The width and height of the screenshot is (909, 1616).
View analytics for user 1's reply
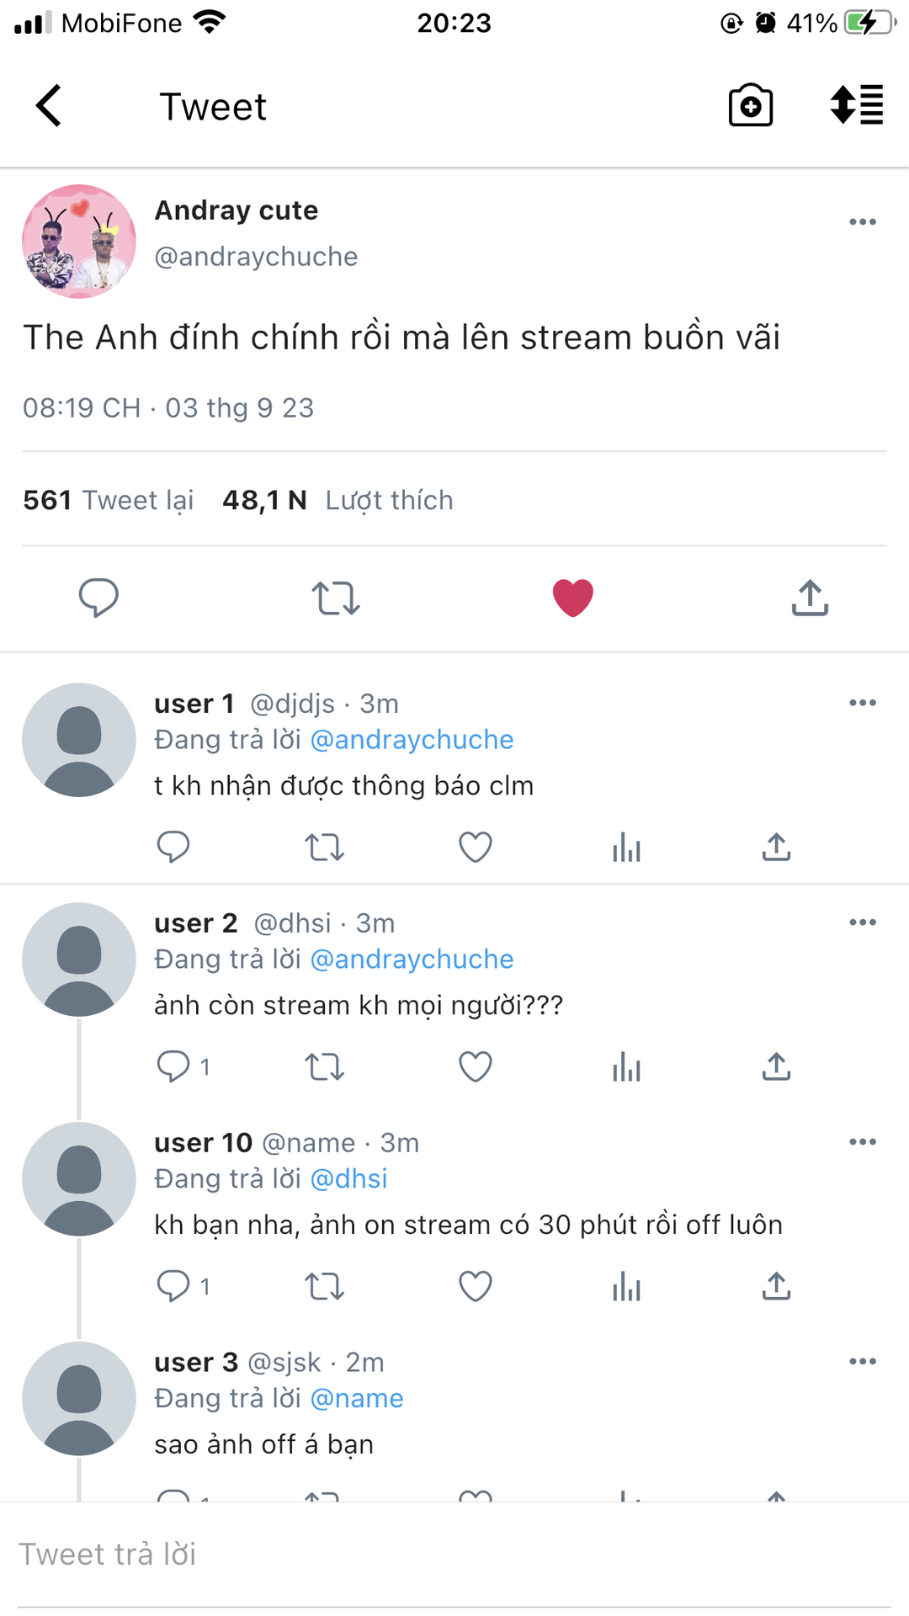coord(626,847)
